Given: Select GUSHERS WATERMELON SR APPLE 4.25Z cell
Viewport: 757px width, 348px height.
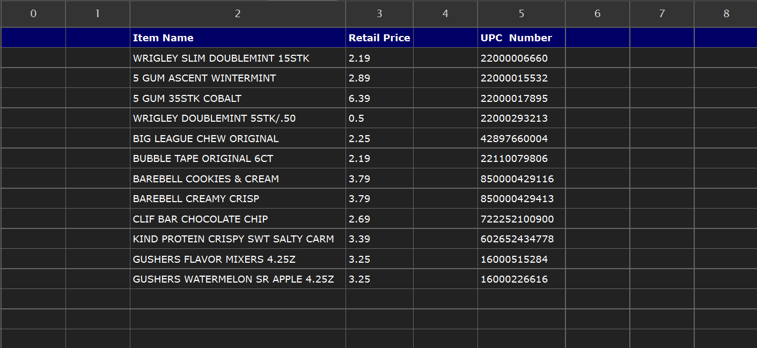Looking at the screenshot, I should tap(238, 279).
